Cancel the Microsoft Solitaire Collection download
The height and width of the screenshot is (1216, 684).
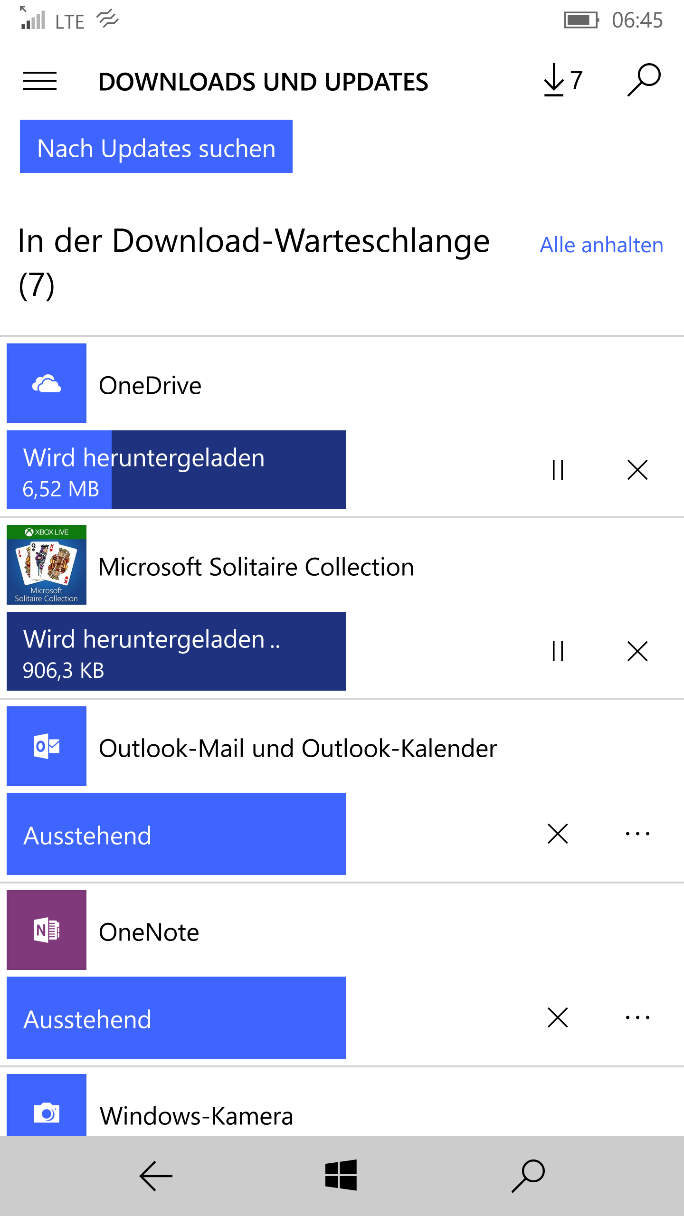637,651
